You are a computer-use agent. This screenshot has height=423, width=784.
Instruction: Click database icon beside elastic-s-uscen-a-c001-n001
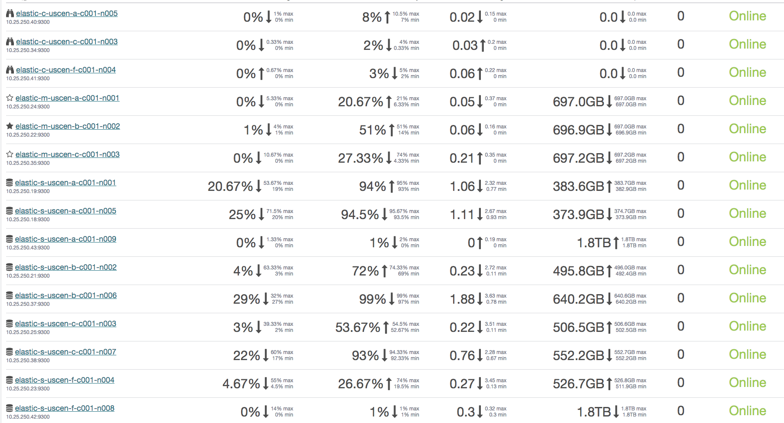click(10, 183)
